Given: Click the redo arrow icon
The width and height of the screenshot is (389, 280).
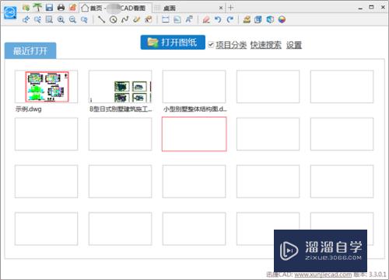Looking at the screenshot, I should point(230,19).
